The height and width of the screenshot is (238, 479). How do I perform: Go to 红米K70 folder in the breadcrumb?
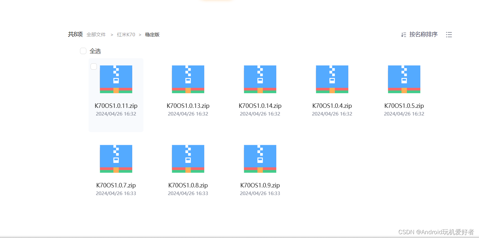(126, 35)
